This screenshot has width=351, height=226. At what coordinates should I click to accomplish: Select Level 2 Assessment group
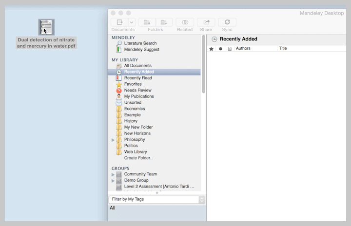click(x=159, y=187)
